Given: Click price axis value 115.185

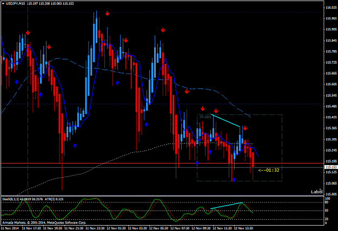Looking at the screenshot, I should pyautogui.click(x=332, y=161).
